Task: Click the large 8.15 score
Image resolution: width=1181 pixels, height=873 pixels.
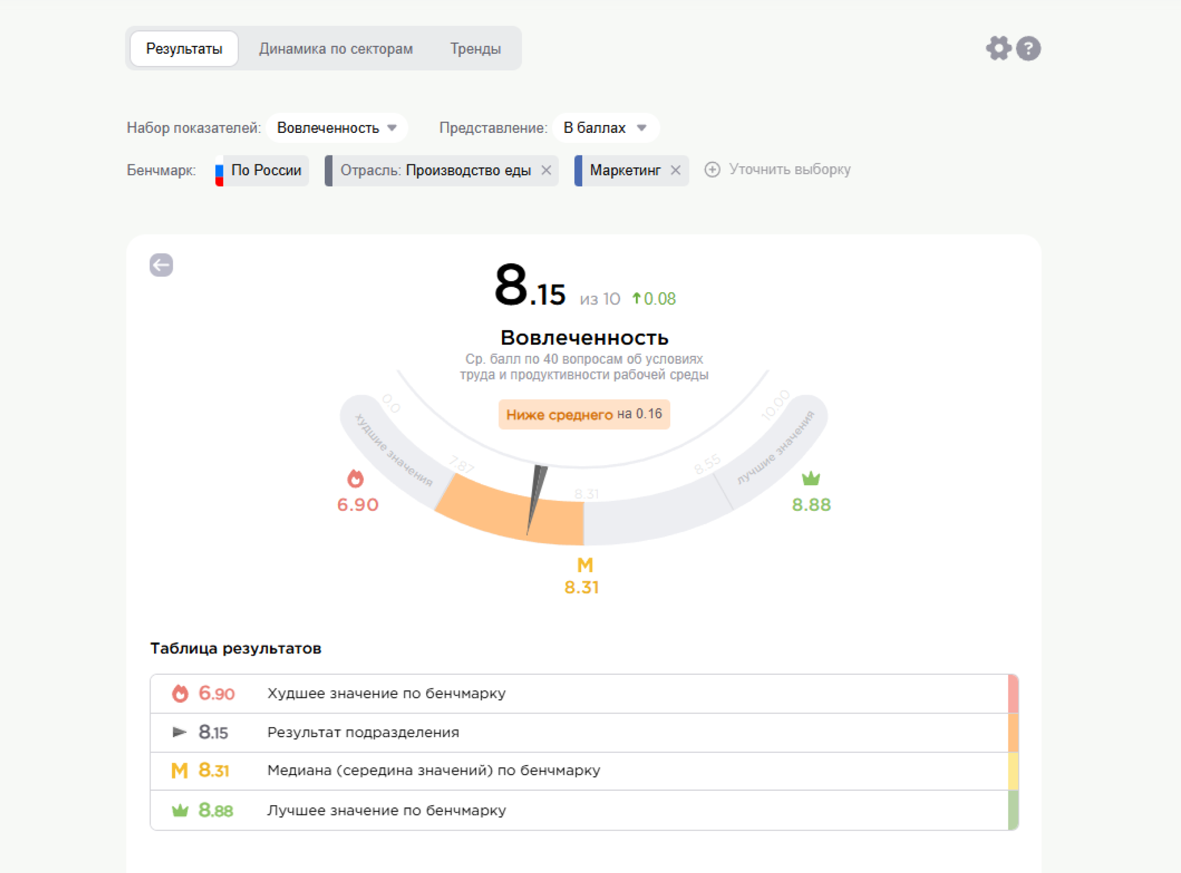Action: (x=530, y=285)
